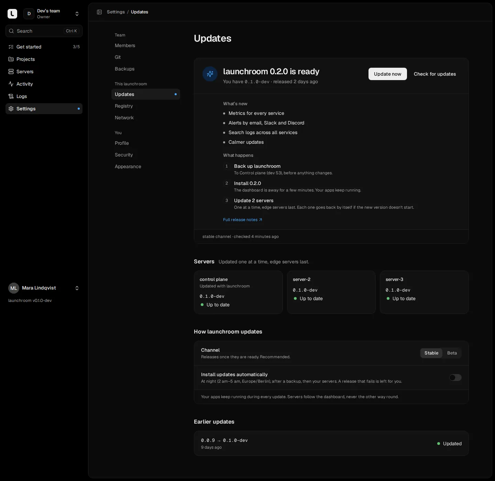
Task: Click the Logs scroll icon
Action: pos(11,96)
